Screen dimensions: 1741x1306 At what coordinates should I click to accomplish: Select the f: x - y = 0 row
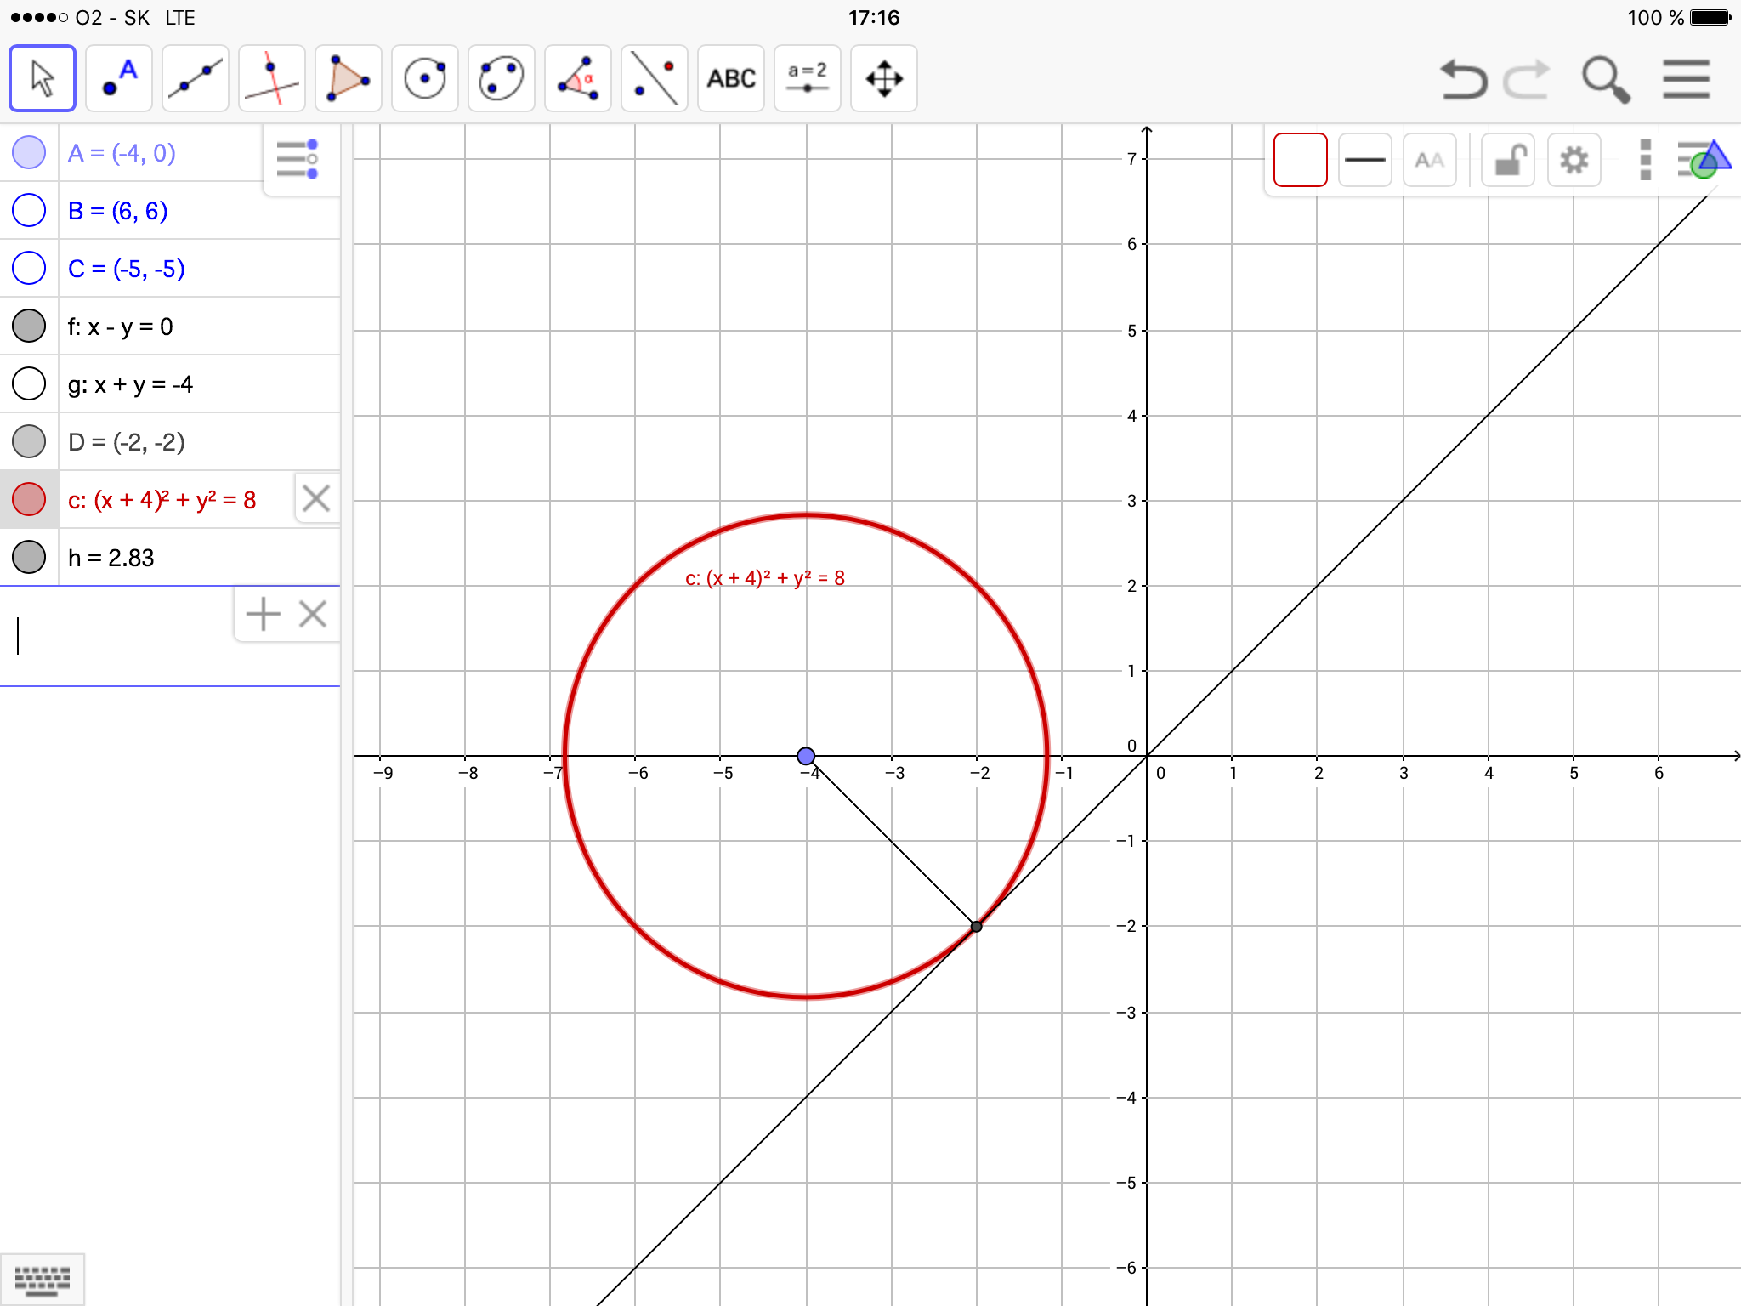tap(170, 326)
